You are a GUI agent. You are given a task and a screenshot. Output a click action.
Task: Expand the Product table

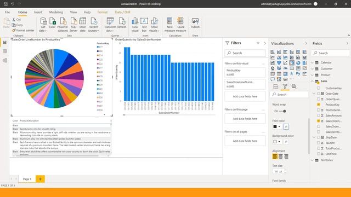313,75
